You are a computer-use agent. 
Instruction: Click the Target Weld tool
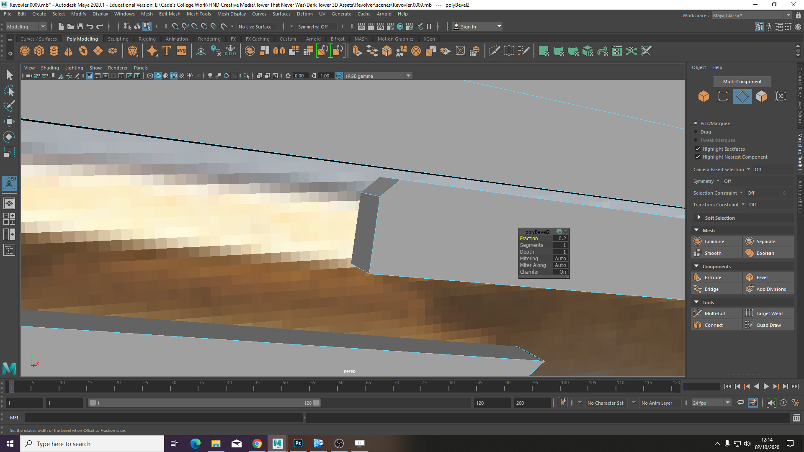coord(768,313)
